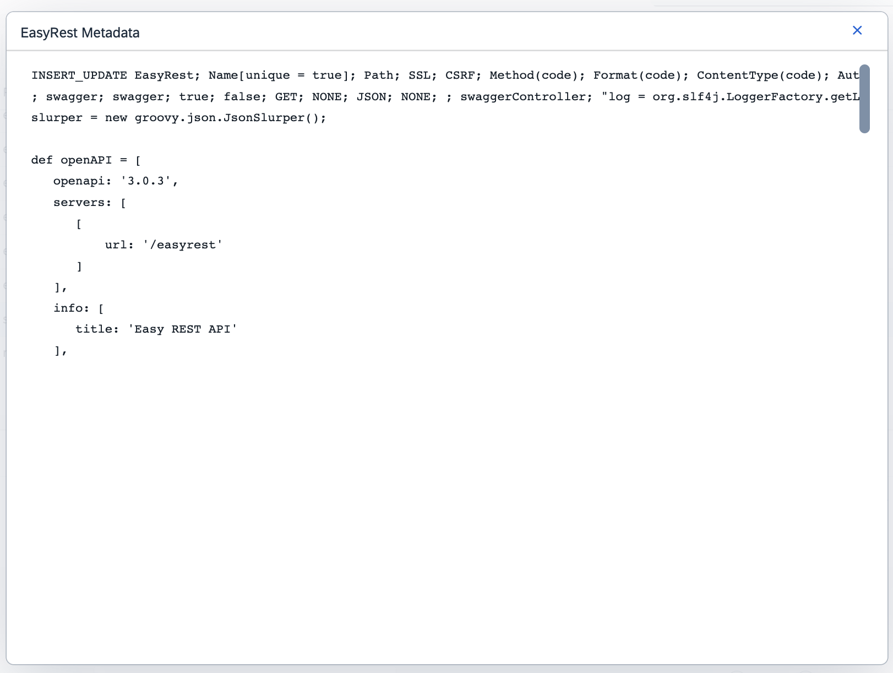Click the info: [ line
893x673 pixels.
pyautogui.click(x=79, y=308)
